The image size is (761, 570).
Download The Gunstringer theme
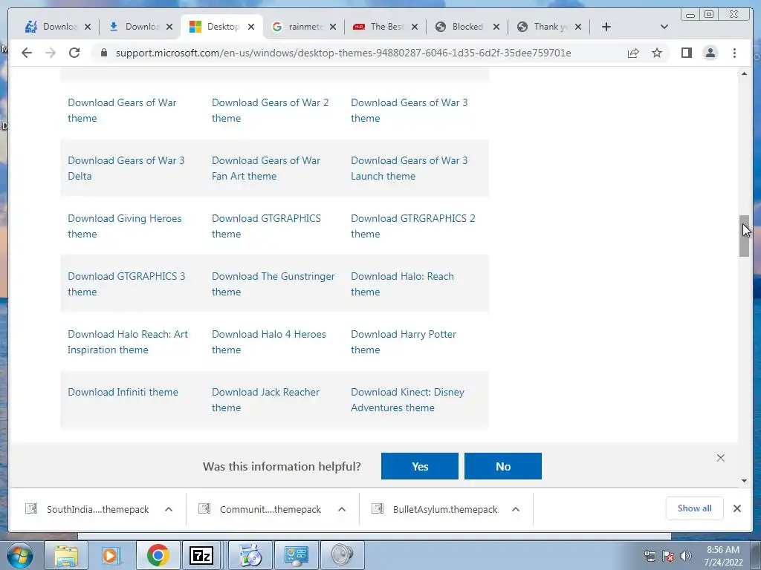tap(273, 284)
